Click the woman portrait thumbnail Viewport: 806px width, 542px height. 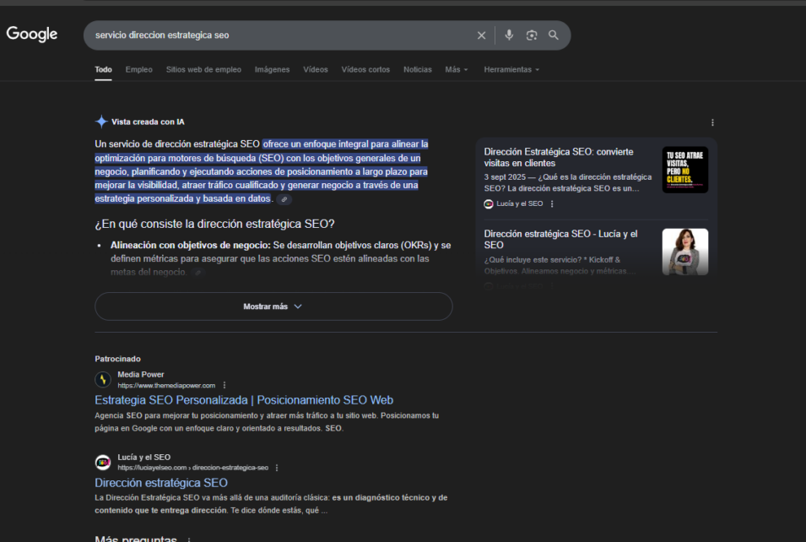point(685,252)
